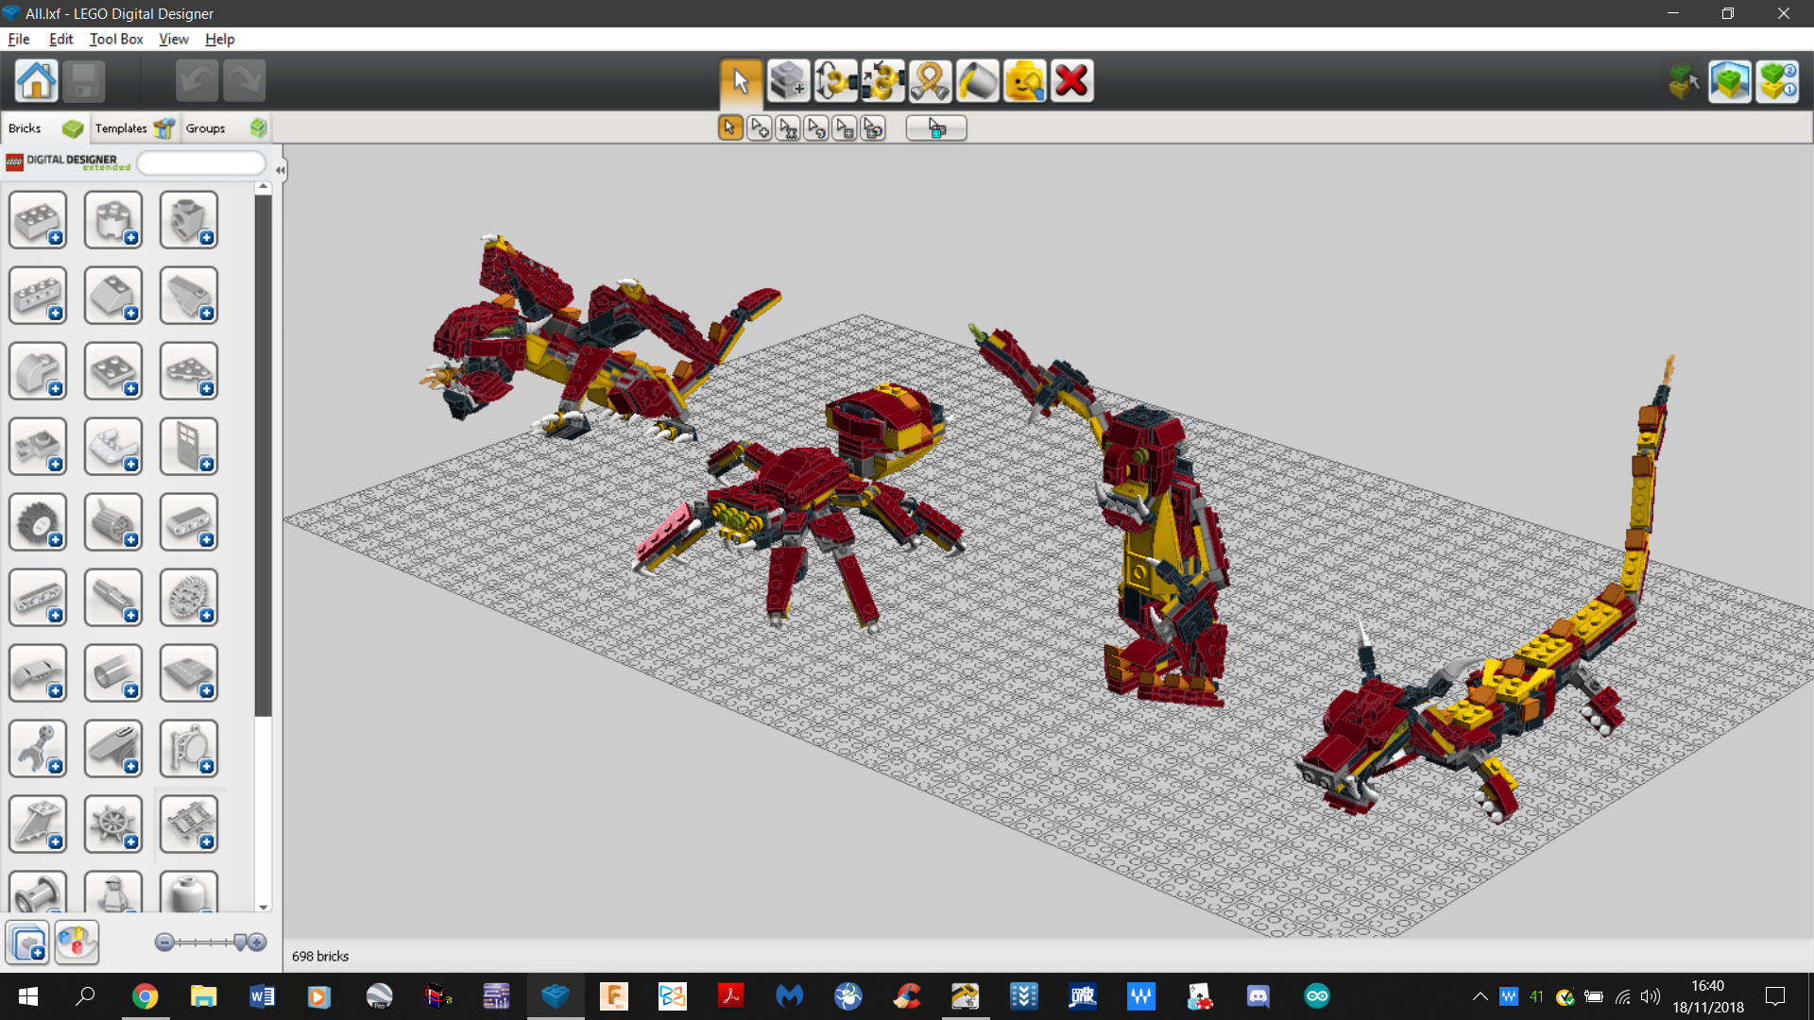Open Discord from the taskbar
The height and width of the screenshot is (1020, 1814).
(1258, 996)
